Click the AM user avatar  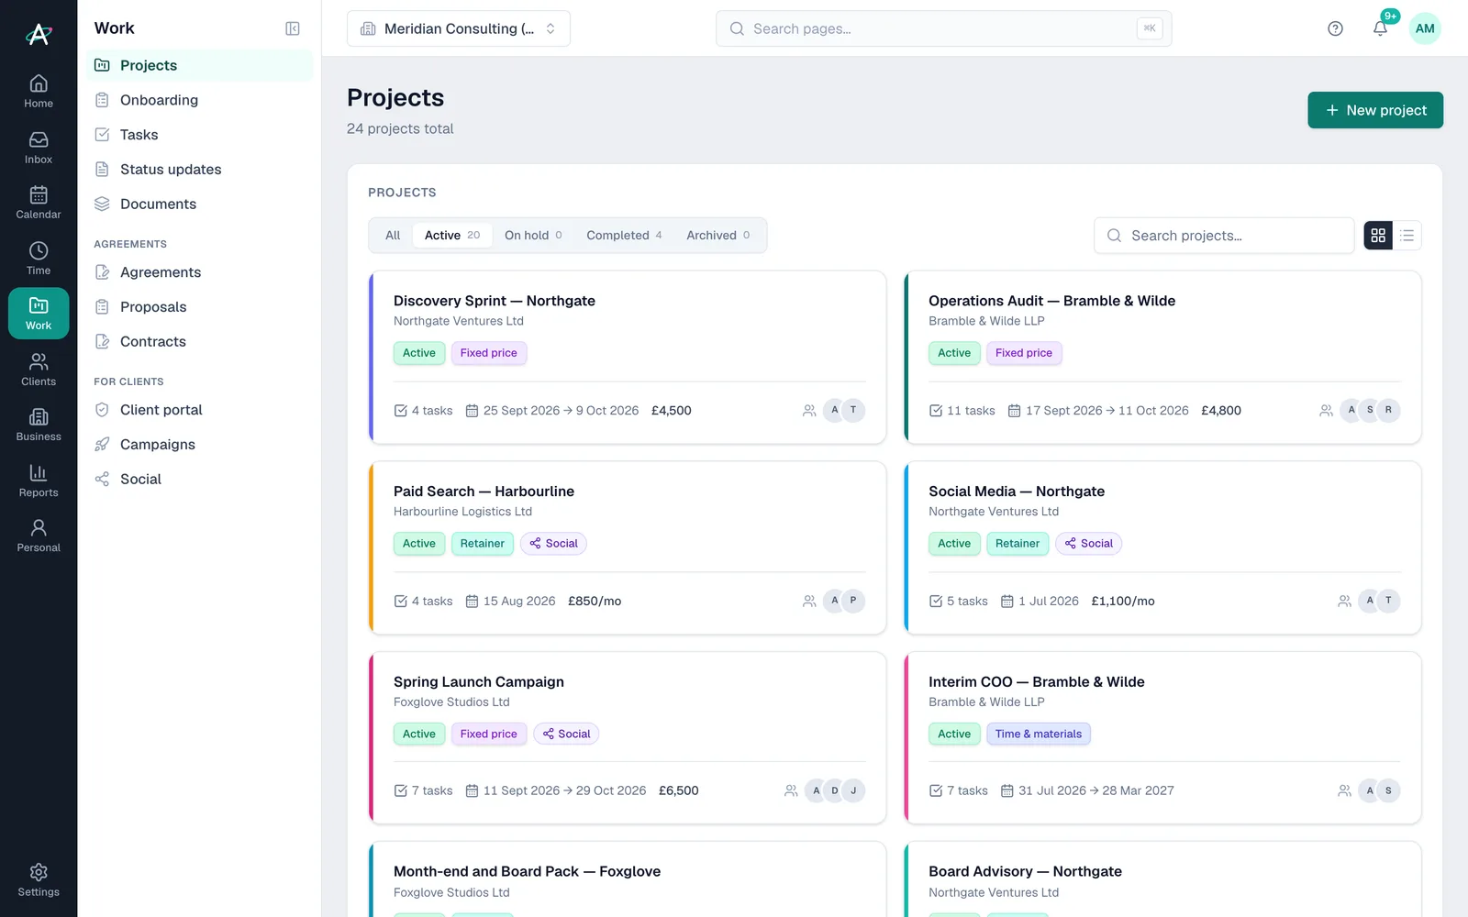click(x=1425, y=28)
